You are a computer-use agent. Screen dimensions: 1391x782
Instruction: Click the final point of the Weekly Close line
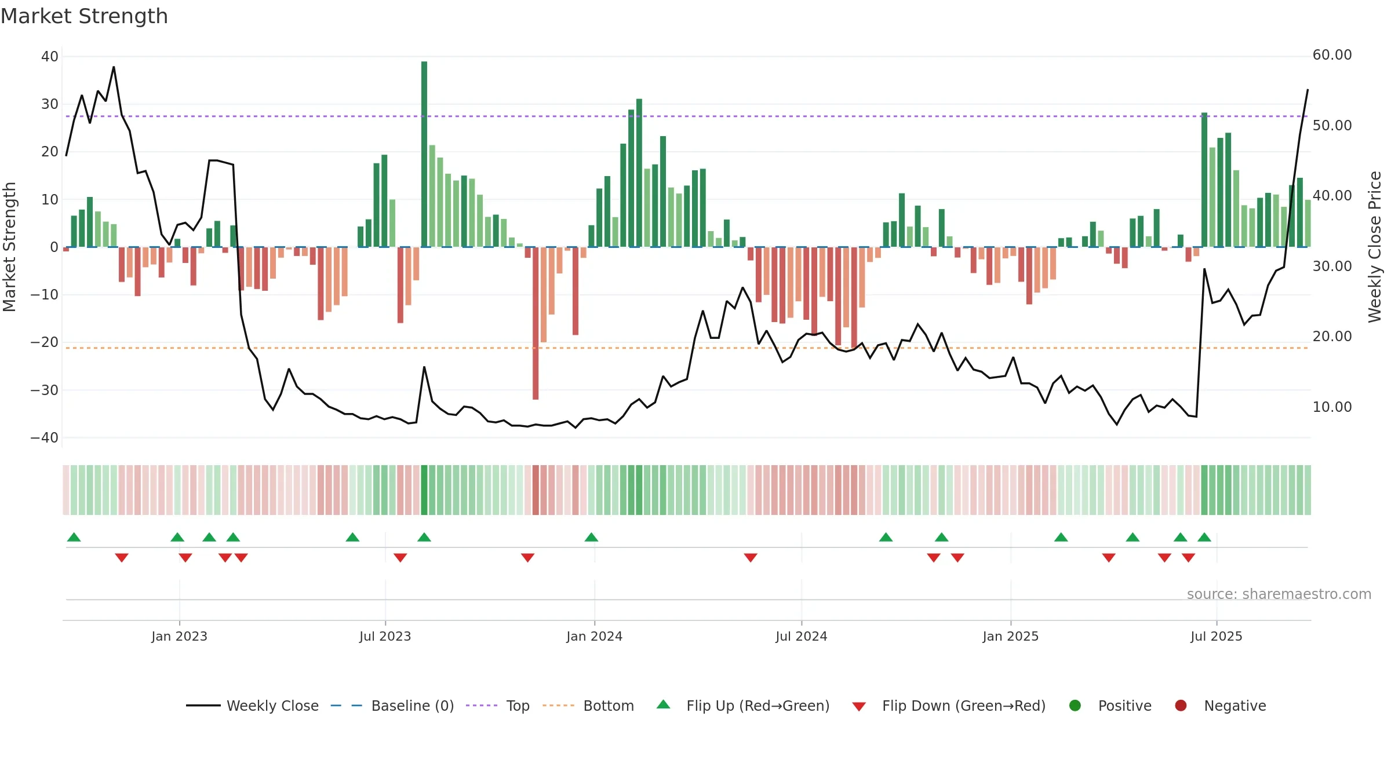pyautogui.click(x=1308, y=90)
